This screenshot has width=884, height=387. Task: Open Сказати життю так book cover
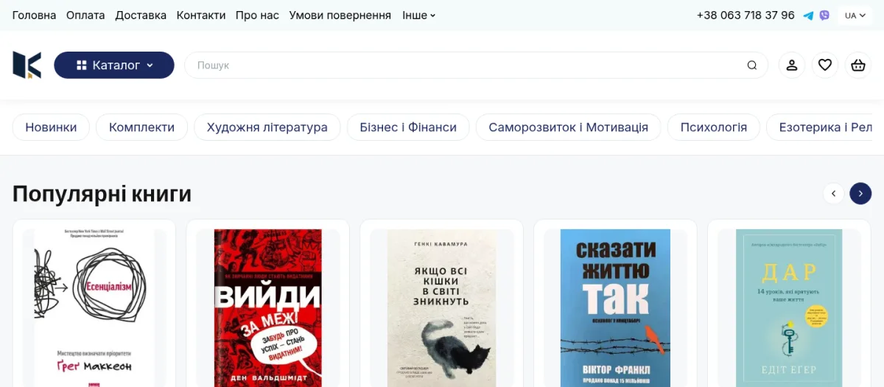coord(616,308)
